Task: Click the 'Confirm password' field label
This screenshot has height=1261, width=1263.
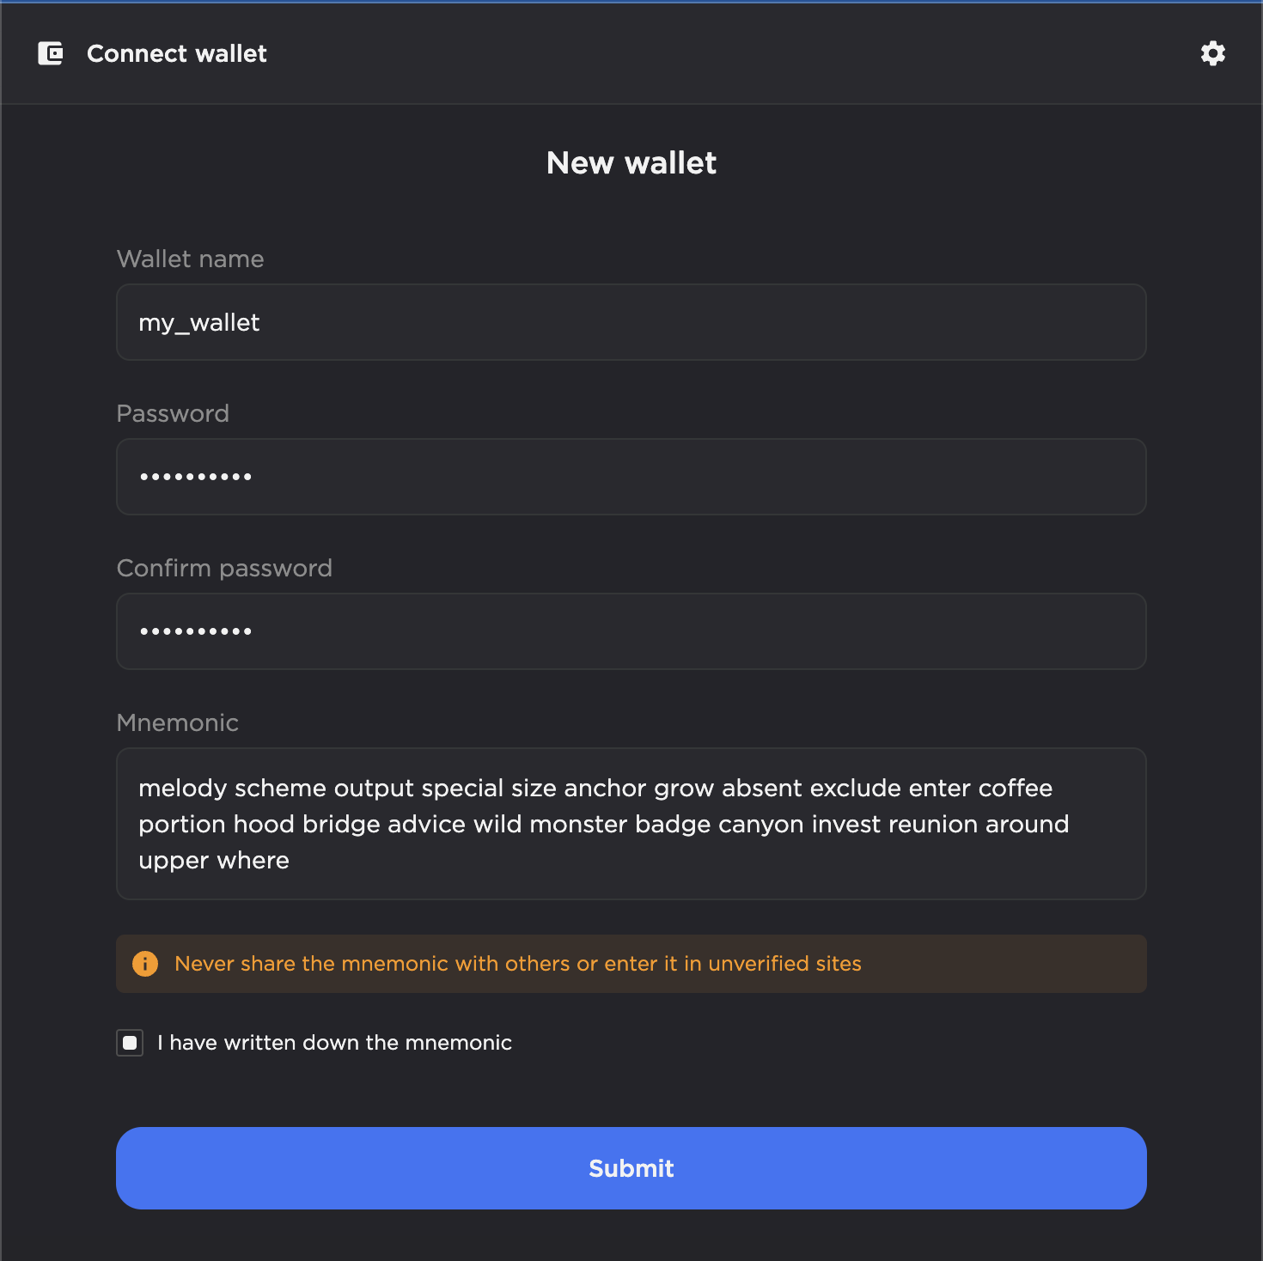Action: pos(224,568)
